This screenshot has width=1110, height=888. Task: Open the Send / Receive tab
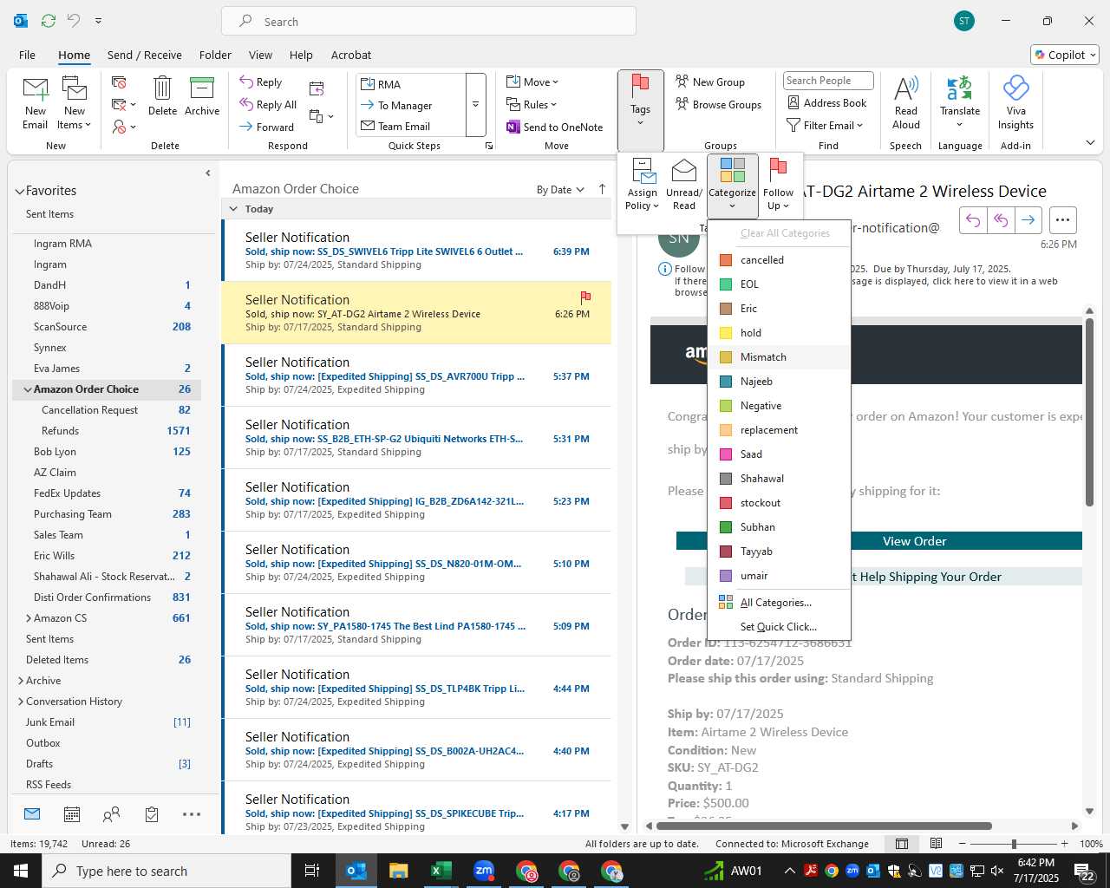click(x=145, y=55)
